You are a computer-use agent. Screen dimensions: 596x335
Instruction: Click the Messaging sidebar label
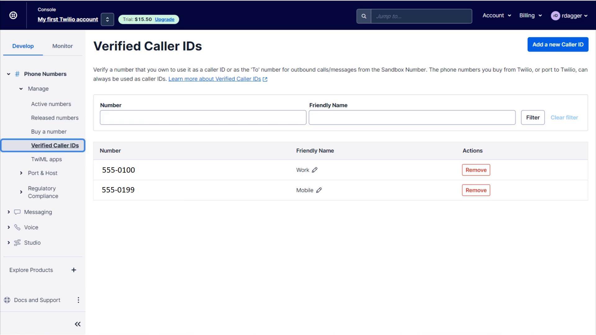(38, 212)
